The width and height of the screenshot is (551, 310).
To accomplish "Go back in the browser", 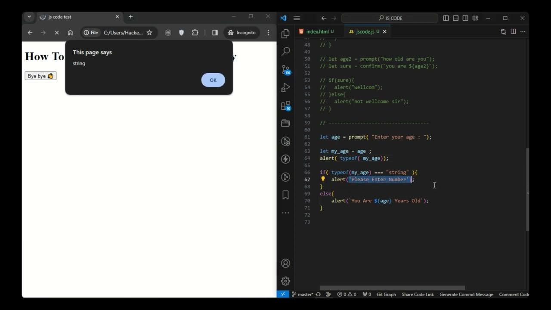I will [x=30, y=33].
